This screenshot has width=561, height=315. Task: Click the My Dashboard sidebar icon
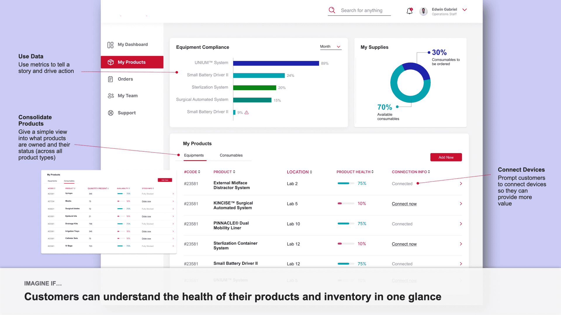pyautogui.click(x=110, y=45)
